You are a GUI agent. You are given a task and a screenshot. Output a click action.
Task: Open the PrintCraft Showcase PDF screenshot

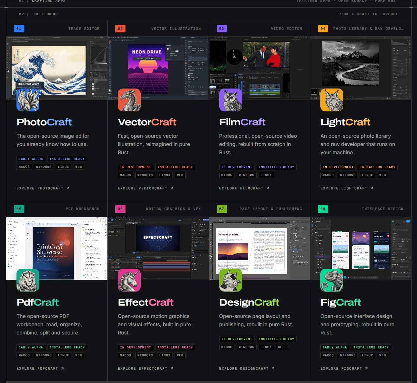[x=57, y=248]
